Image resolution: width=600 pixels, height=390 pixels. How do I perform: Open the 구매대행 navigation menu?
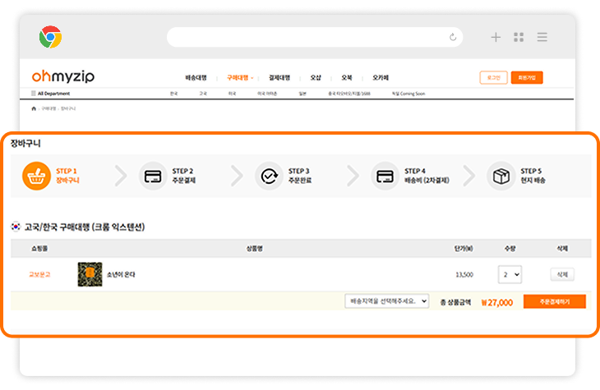(x=239, y=78)
